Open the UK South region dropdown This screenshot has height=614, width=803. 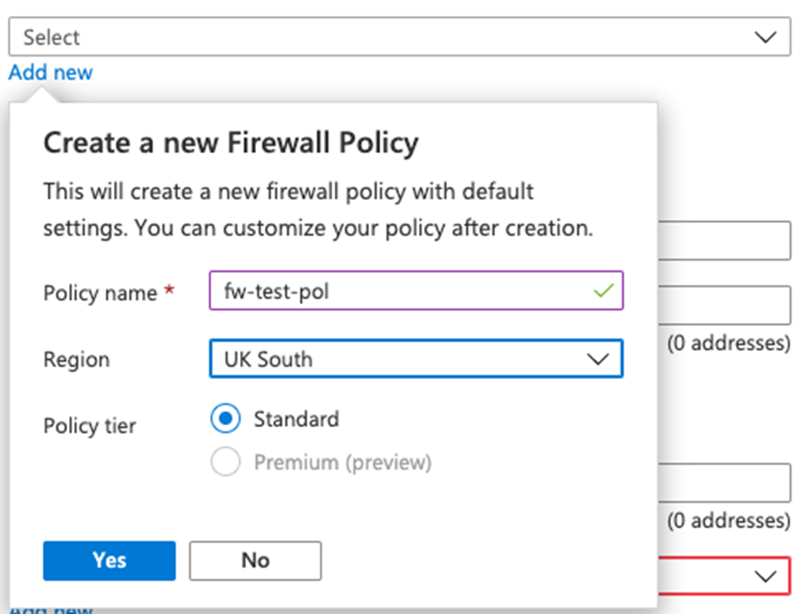(415, 358)
